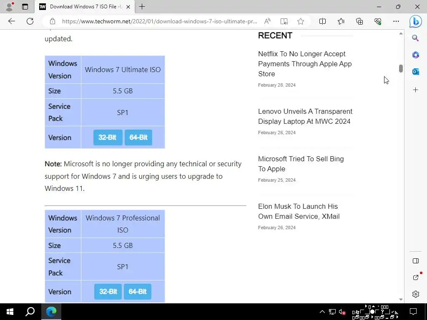Open Elon Musk XMail article
Image resolution: width=427 pixels, height=320 pixels.
click(x=299, y=211)
